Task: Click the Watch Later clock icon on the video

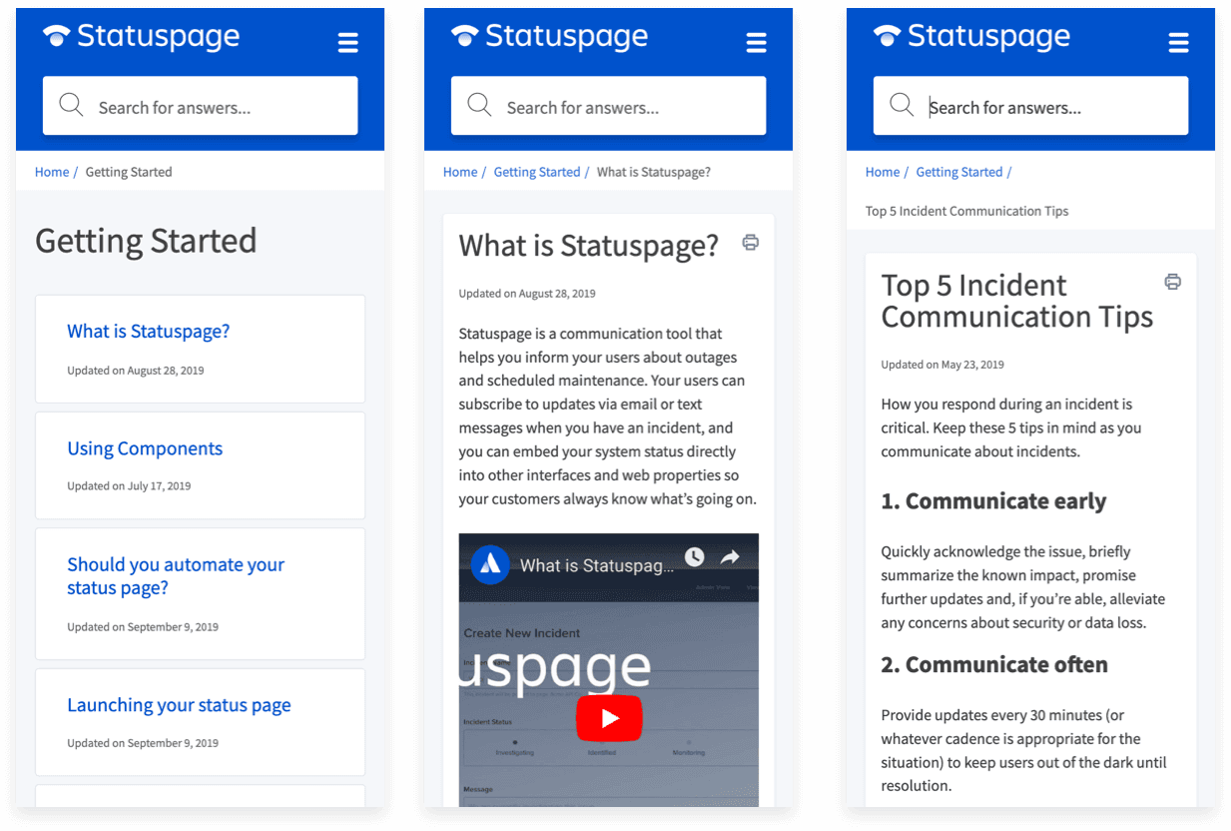Action: [x=694, y=556]
